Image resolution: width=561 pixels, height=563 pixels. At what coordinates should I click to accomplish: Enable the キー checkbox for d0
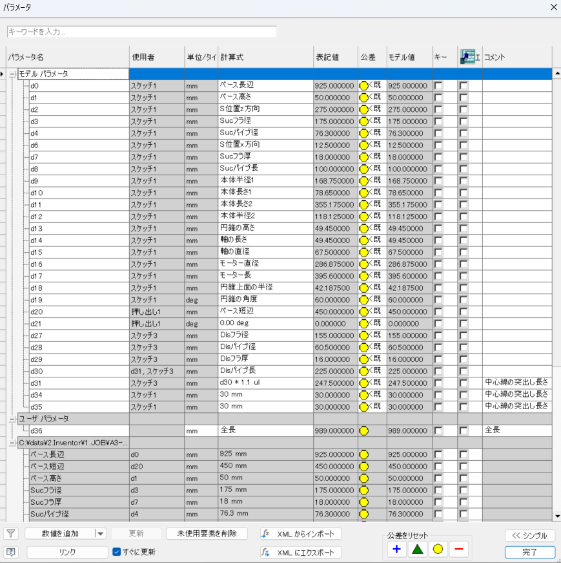click(439, 85)
